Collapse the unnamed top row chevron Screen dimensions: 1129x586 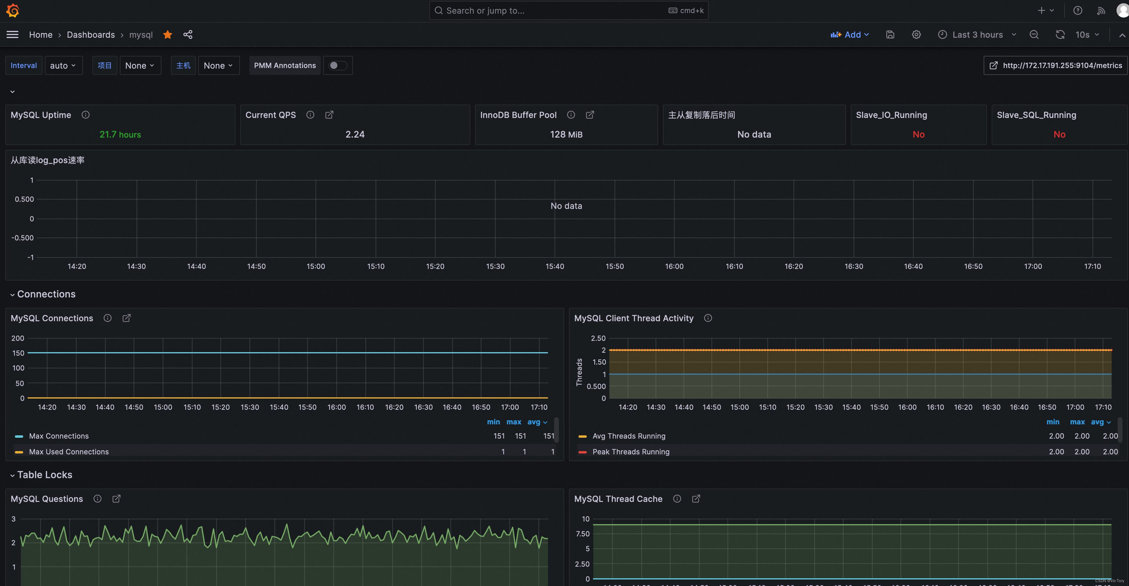coord(12,92)
